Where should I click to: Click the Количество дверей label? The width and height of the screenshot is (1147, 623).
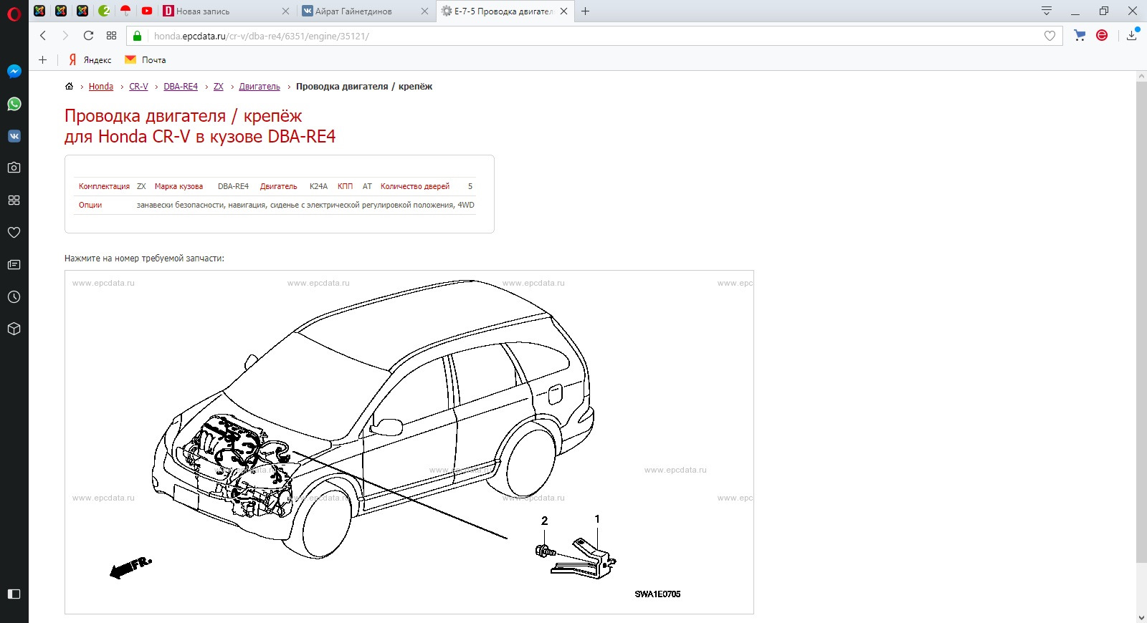tap(415, 186)
